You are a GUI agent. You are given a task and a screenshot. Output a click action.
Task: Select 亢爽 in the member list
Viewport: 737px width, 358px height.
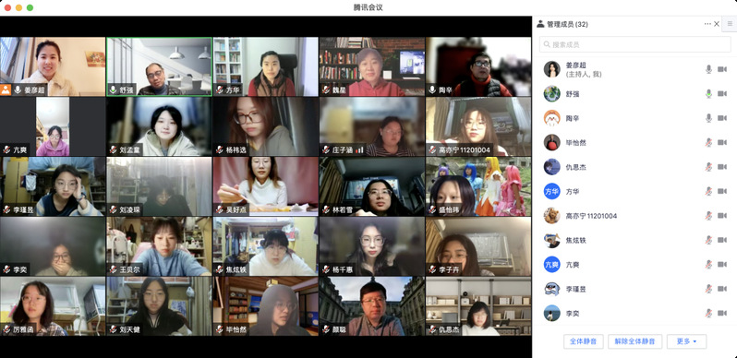point(635,265)
